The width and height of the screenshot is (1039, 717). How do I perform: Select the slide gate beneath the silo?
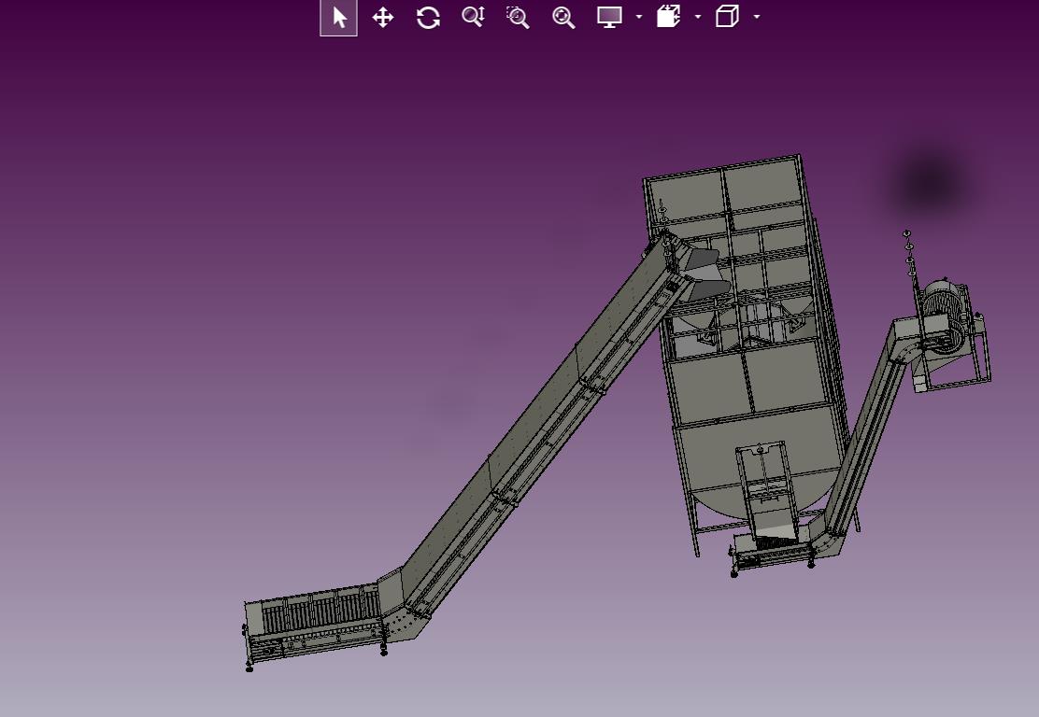tap(765, 490)
